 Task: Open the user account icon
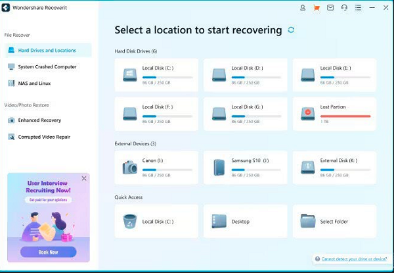click(x=303, y=8)
